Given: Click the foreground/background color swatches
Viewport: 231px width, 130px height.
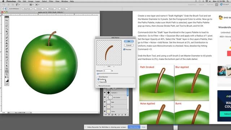Looking at the screenshot, I should point(7,80).
